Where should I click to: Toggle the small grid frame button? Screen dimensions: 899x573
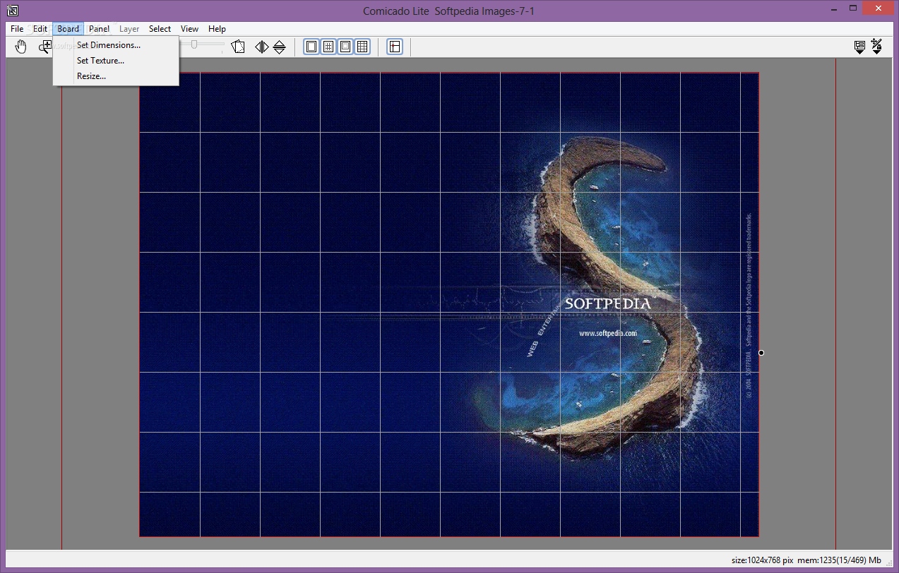(328, 47)
